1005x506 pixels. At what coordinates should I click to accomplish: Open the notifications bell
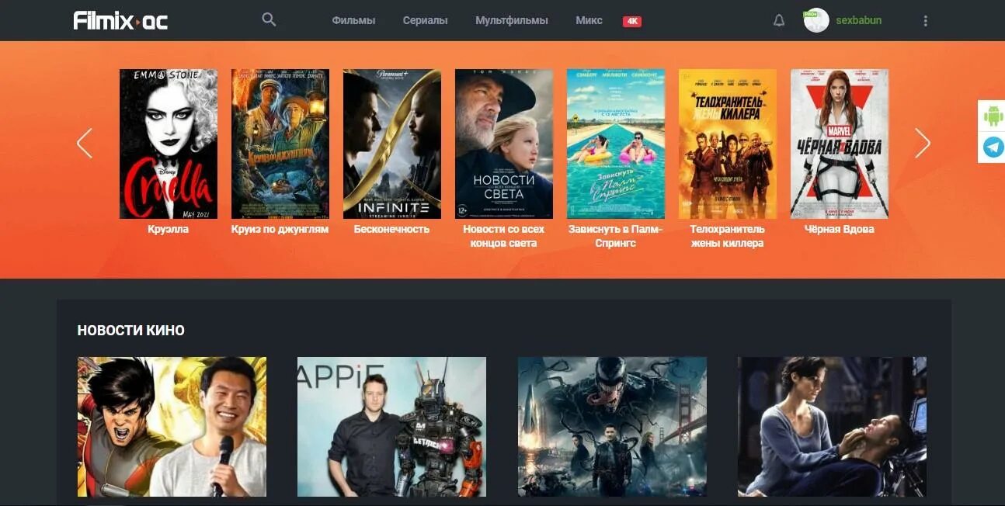pos(779,20)
